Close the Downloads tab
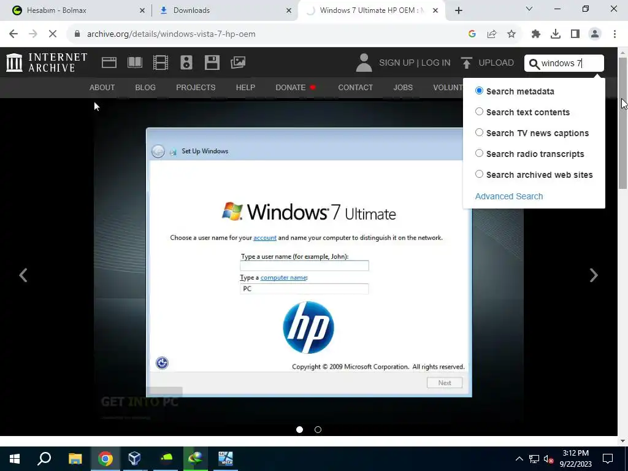 coord(289,10)
